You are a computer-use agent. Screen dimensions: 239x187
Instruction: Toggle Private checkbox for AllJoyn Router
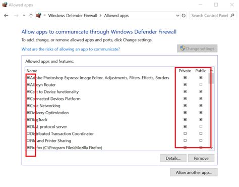185,84
